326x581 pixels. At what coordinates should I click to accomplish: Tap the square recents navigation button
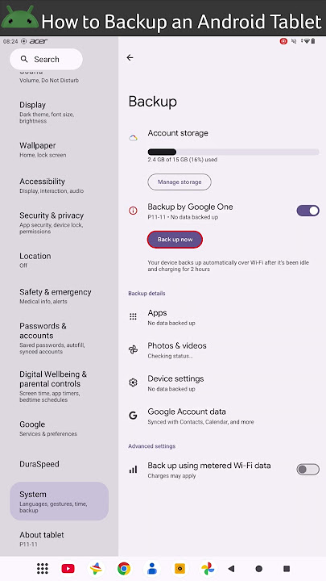[x=287, y=568]
